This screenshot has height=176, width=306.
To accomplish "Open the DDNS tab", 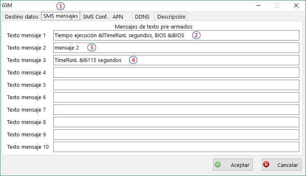I will [x=142, y=17].
